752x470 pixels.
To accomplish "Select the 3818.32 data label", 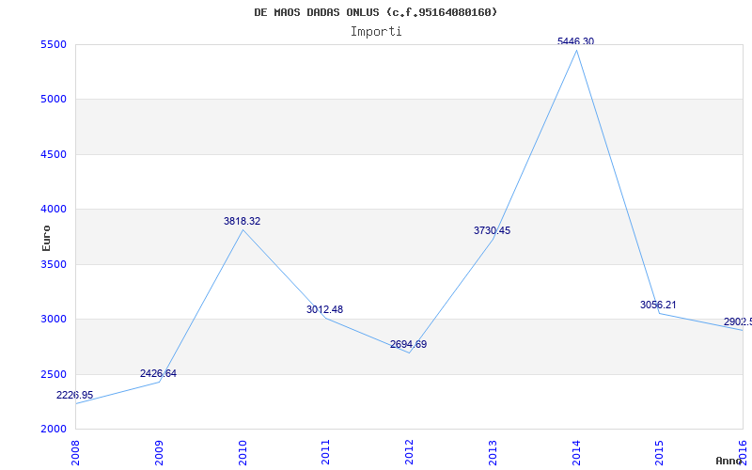I will tap(243, 221).
